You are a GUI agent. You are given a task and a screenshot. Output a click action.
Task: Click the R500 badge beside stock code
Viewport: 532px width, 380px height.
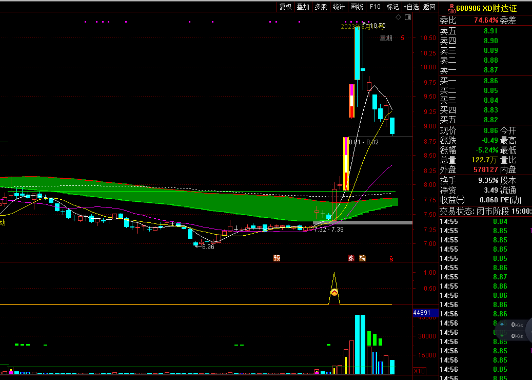pos(451,9)
